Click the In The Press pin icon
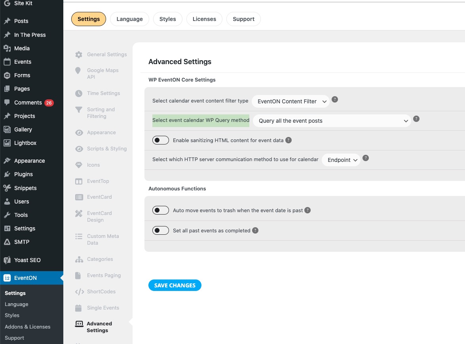This screenshot has height=344, width=465. coord(7,35)
